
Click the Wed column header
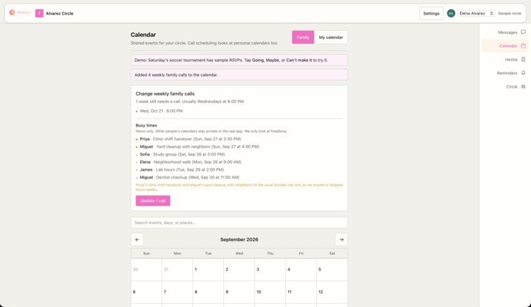point(239,253)
